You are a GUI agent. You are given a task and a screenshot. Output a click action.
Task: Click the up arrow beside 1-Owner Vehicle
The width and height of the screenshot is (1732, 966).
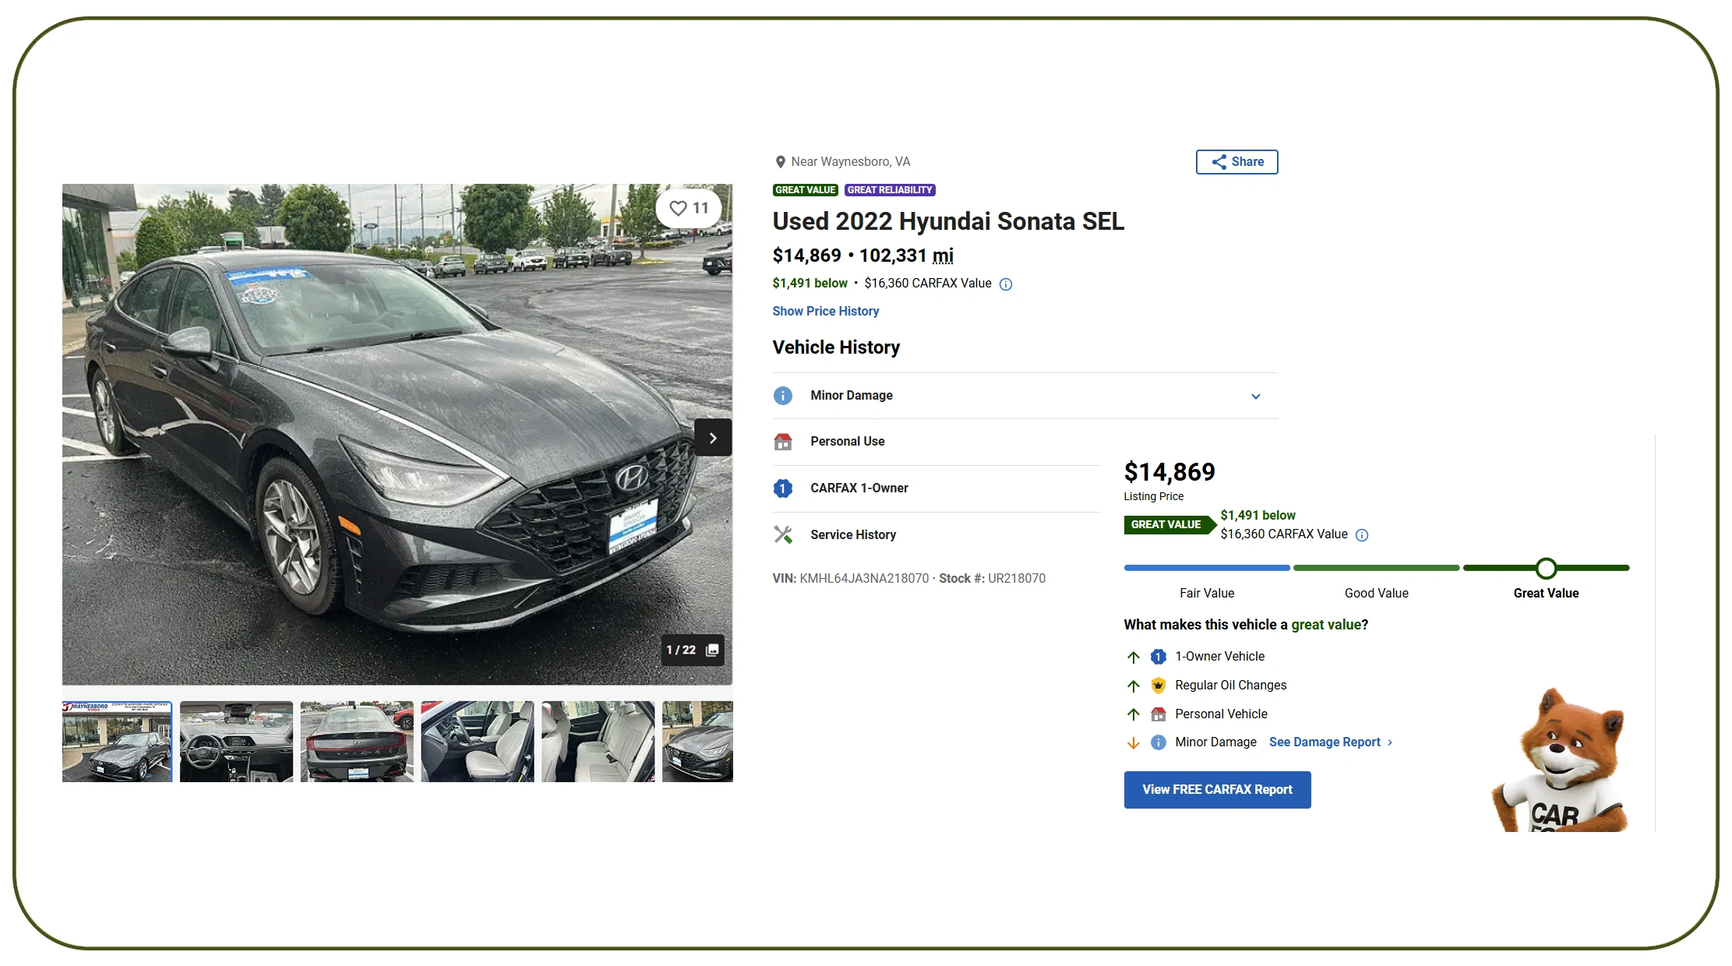pos(1133,658)
